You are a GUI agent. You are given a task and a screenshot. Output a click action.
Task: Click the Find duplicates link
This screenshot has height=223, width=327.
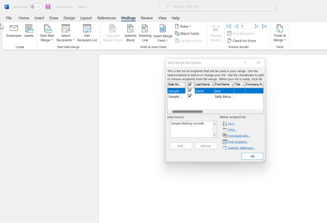coord(238,136)
